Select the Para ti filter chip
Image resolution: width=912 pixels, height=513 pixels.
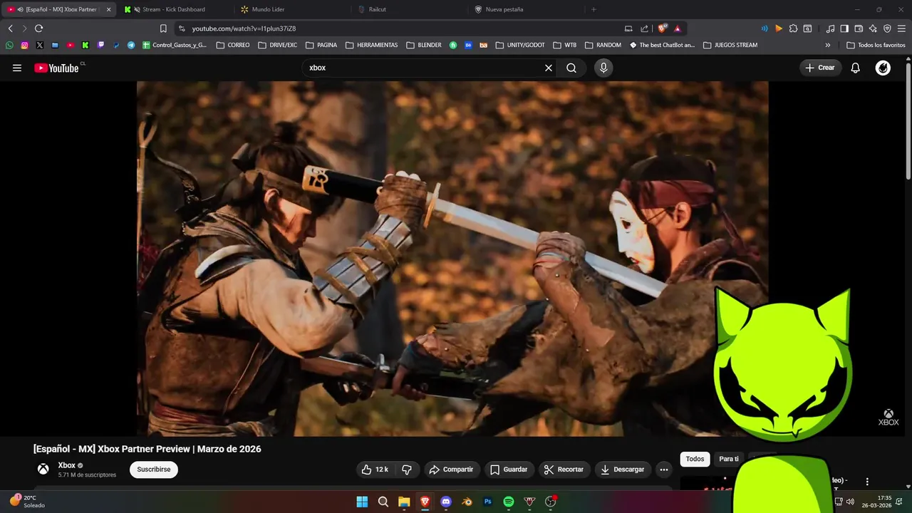tap(729, 459)
